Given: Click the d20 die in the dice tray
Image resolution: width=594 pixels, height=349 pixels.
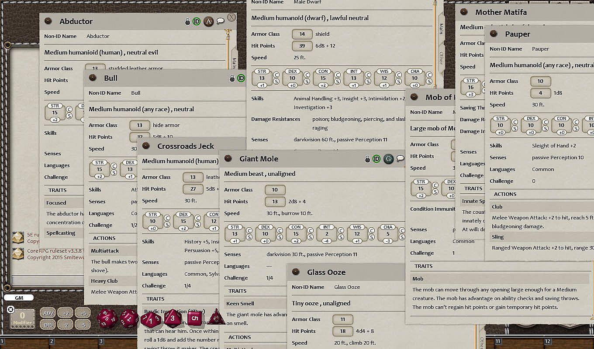Looking at the screenshot, I should (107, 318).
